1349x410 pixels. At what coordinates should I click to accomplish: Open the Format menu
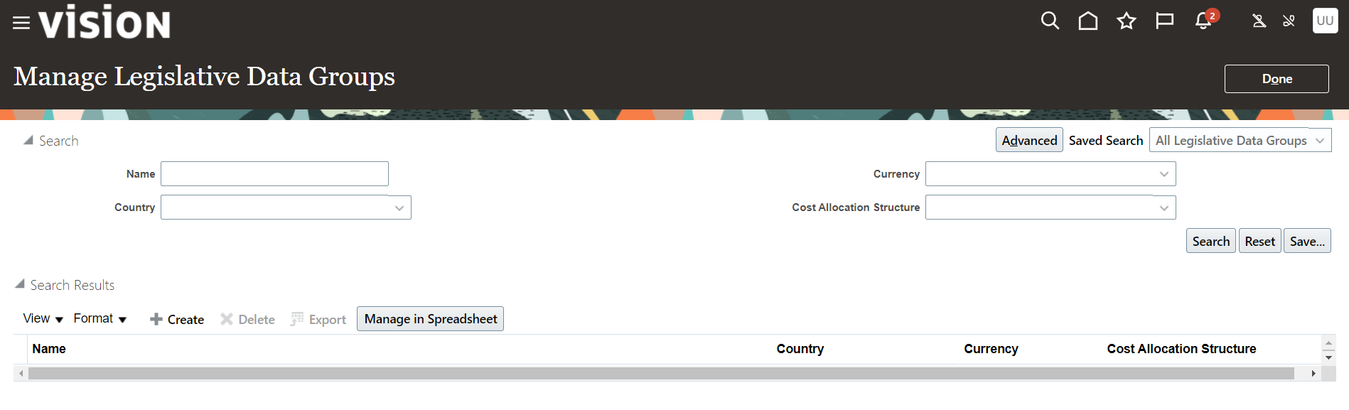(100, 319)
